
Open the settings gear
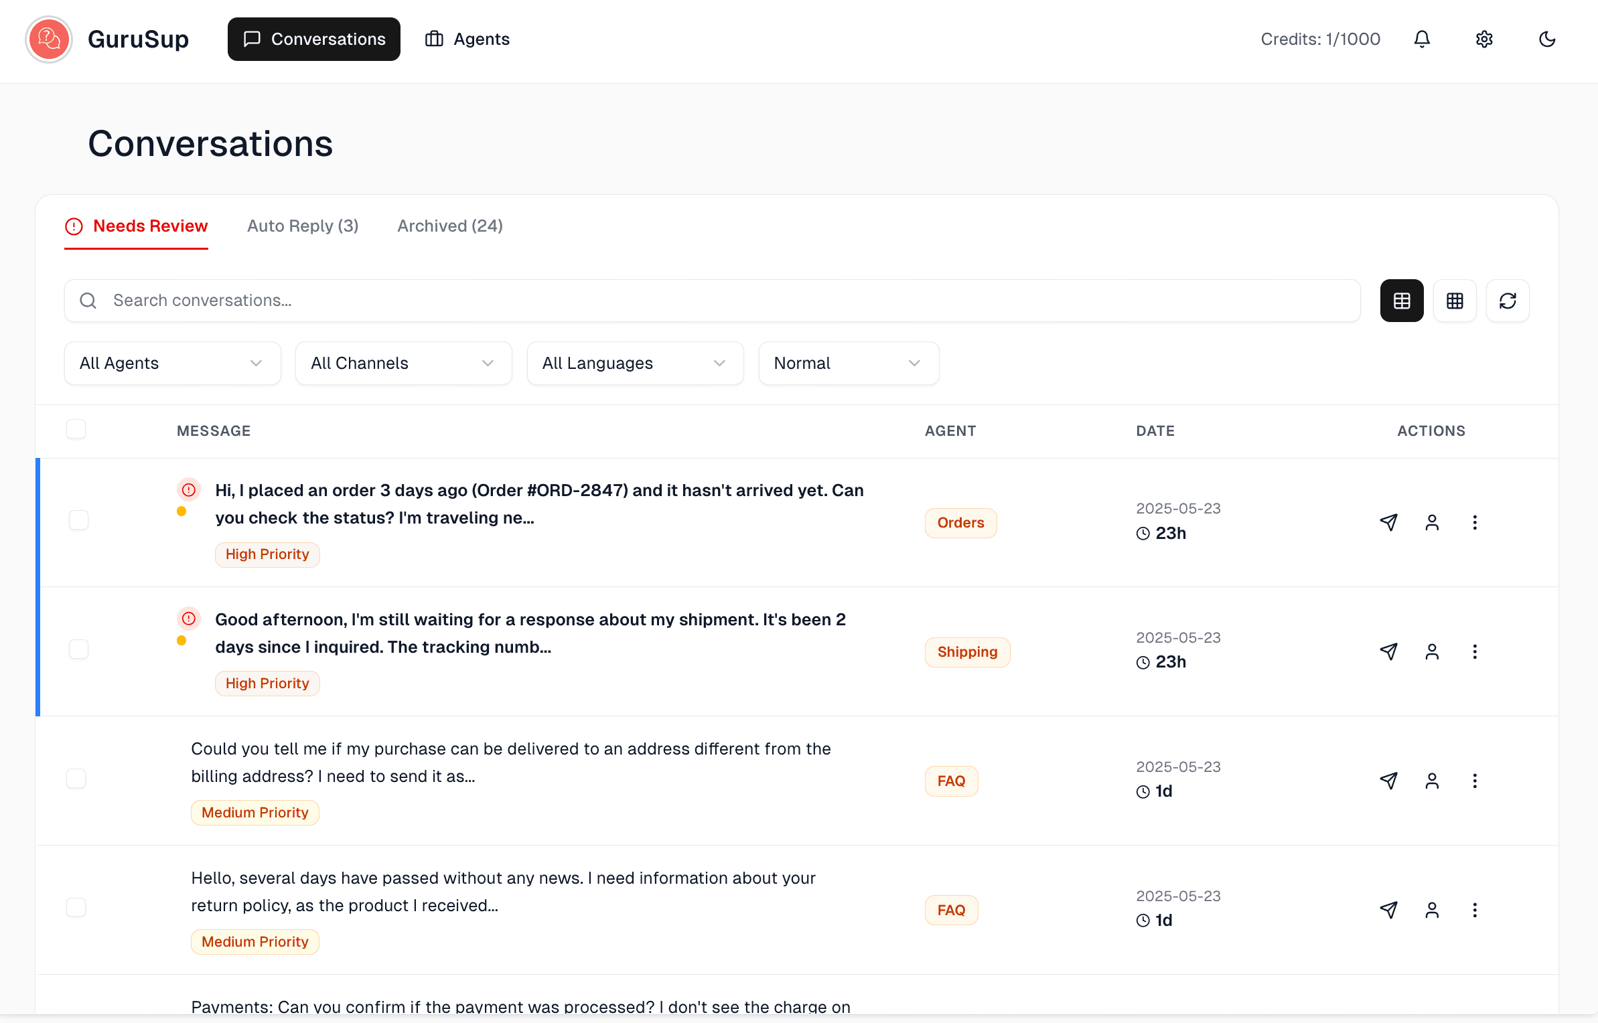1484,39
